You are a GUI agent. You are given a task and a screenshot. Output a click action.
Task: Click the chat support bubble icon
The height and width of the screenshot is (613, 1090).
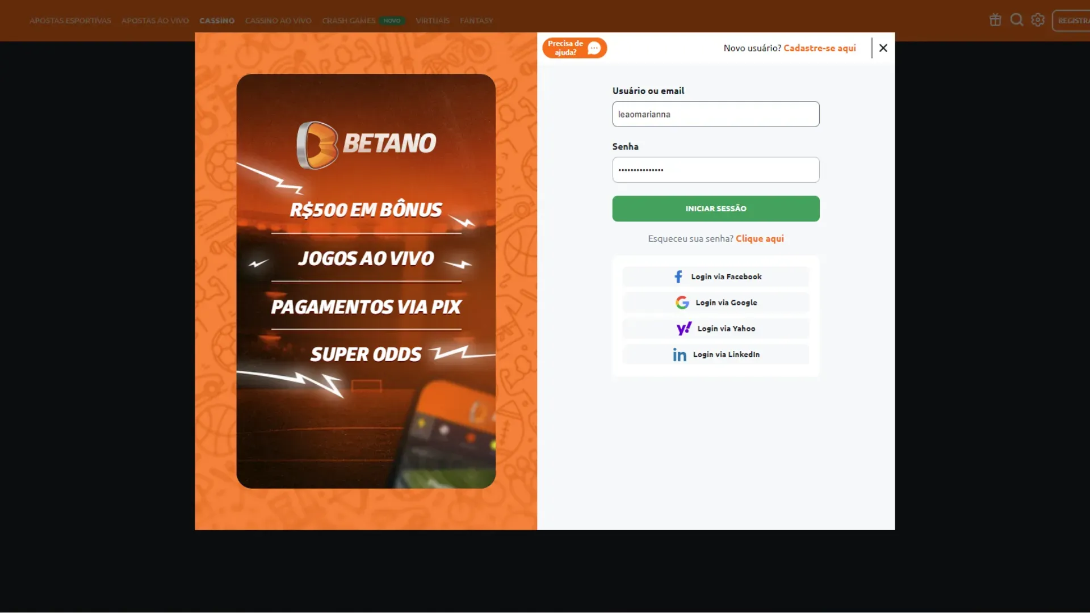coord(594,47)
